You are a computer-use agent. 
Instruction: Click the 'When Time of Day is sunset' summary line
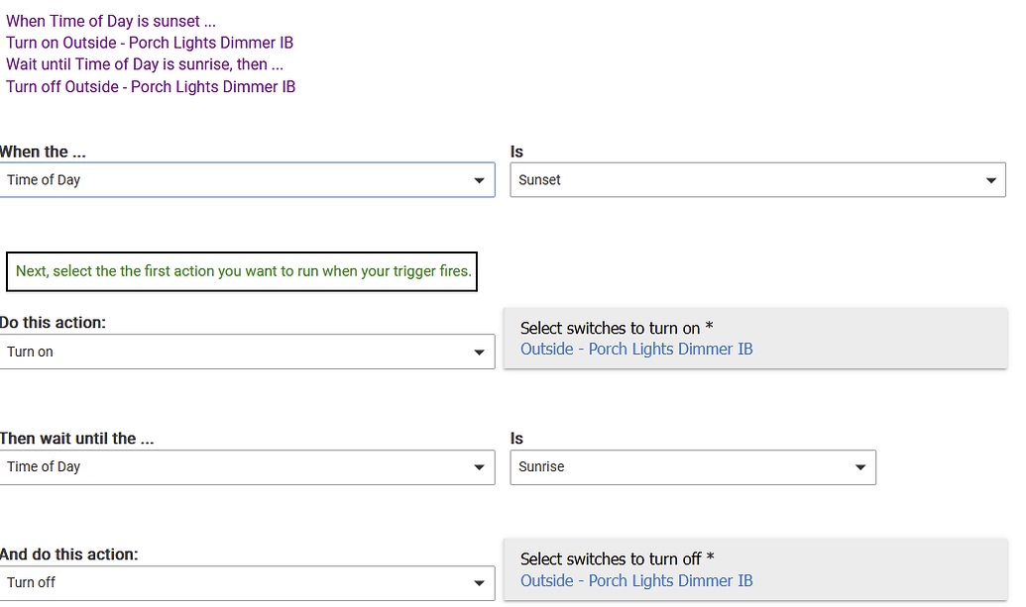(111, 21)
